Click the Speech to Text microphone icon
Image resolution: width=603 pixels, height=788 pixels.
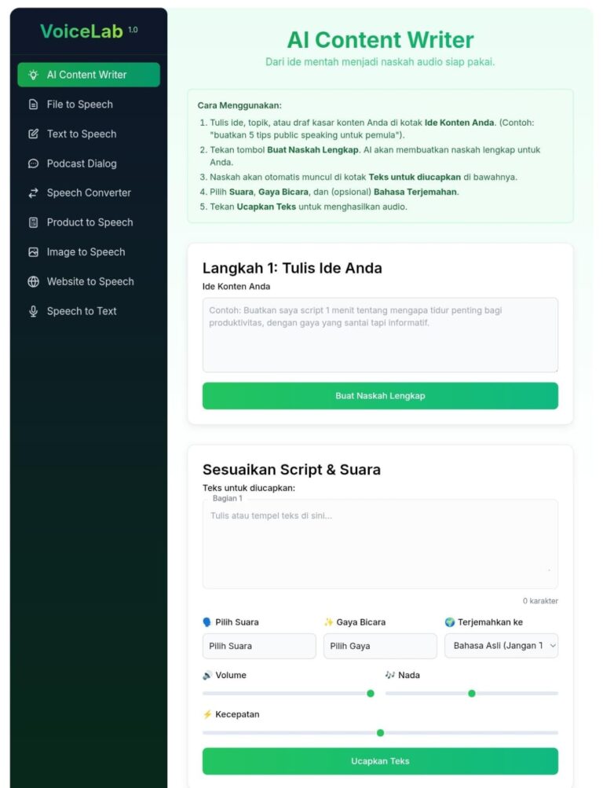(x=33, y=311)
